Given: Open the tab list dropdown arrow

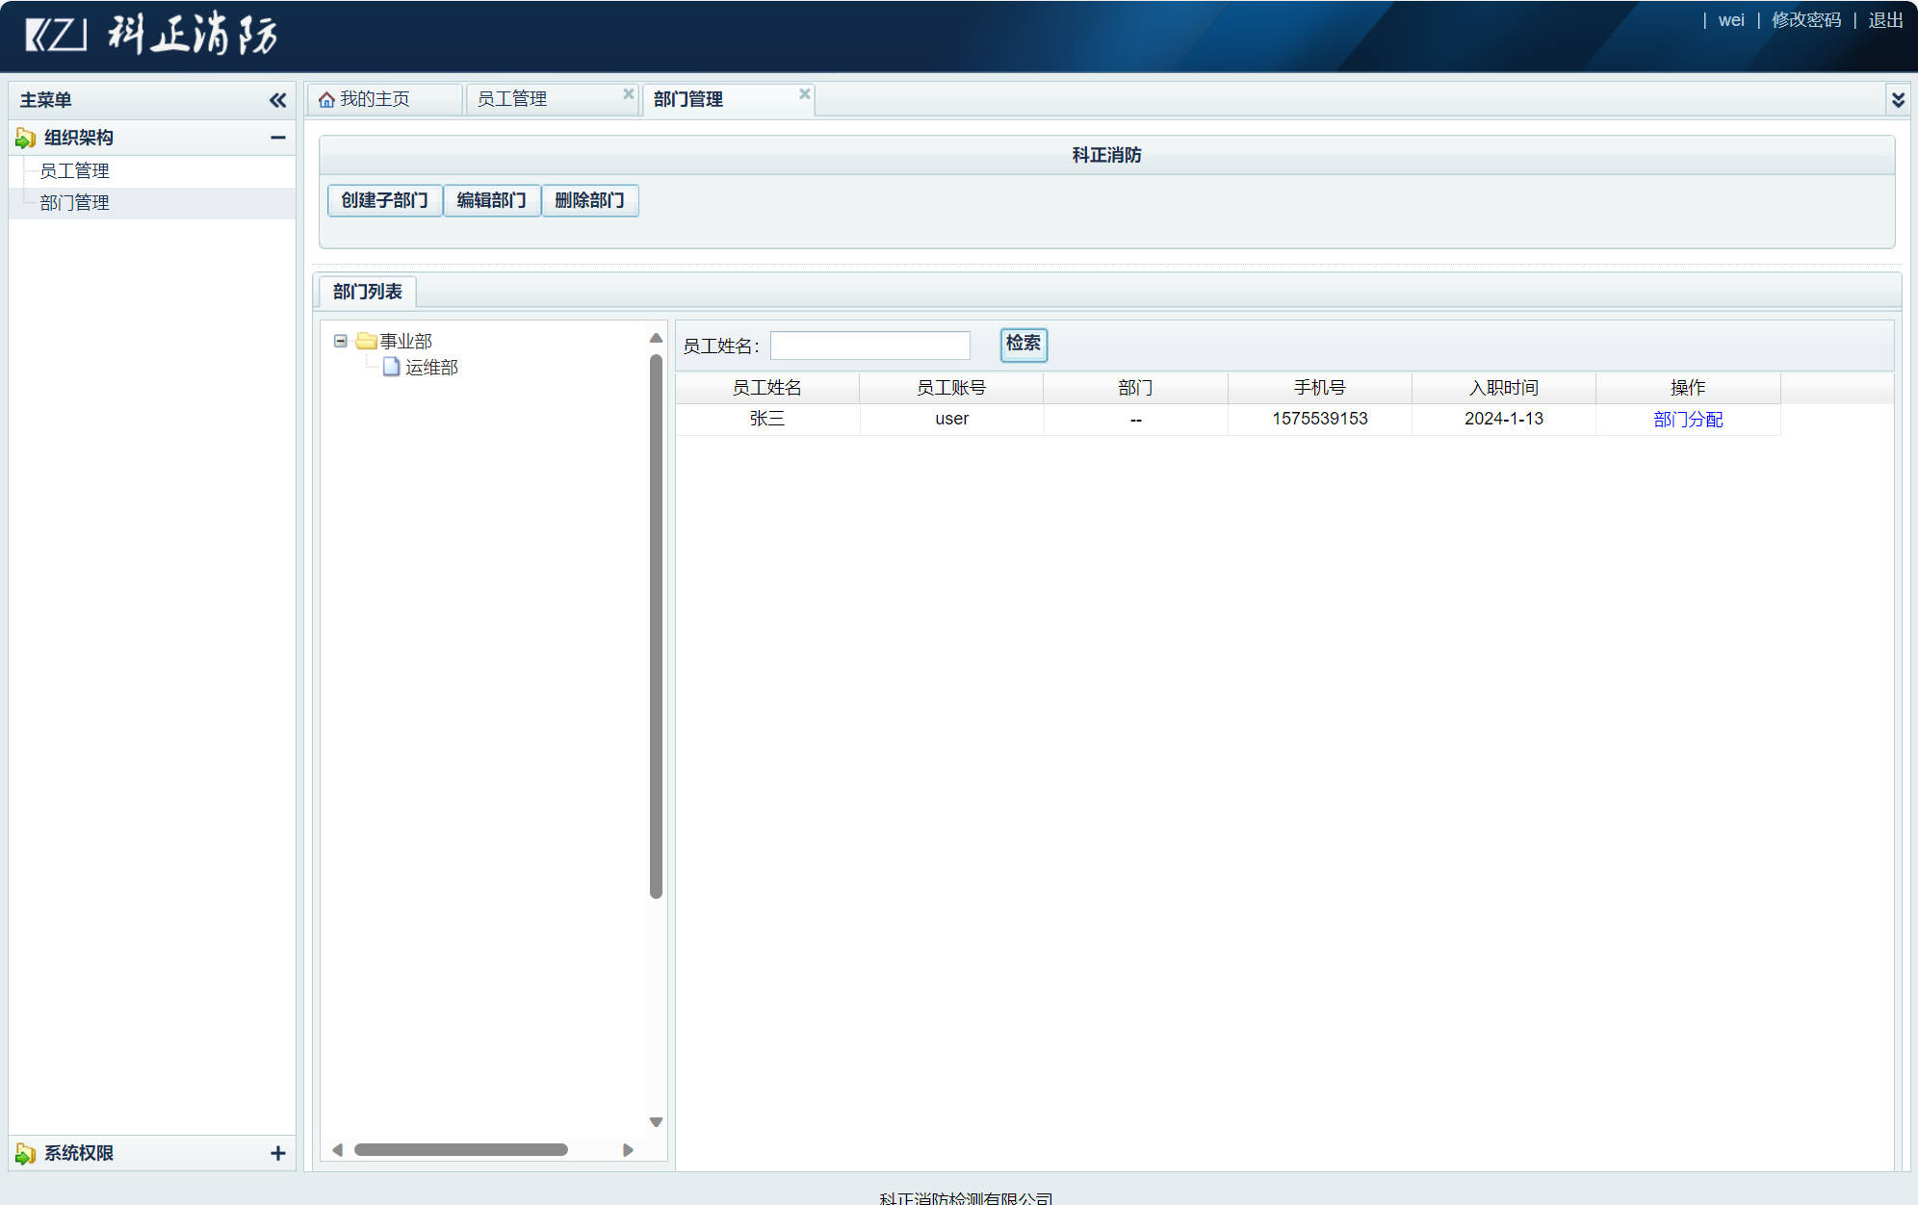Looking at the screenshot, I should pos(1898,100).
